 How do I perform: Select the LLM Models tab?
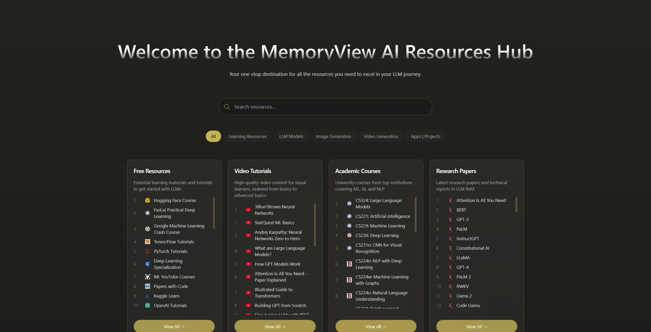[291, 136]
